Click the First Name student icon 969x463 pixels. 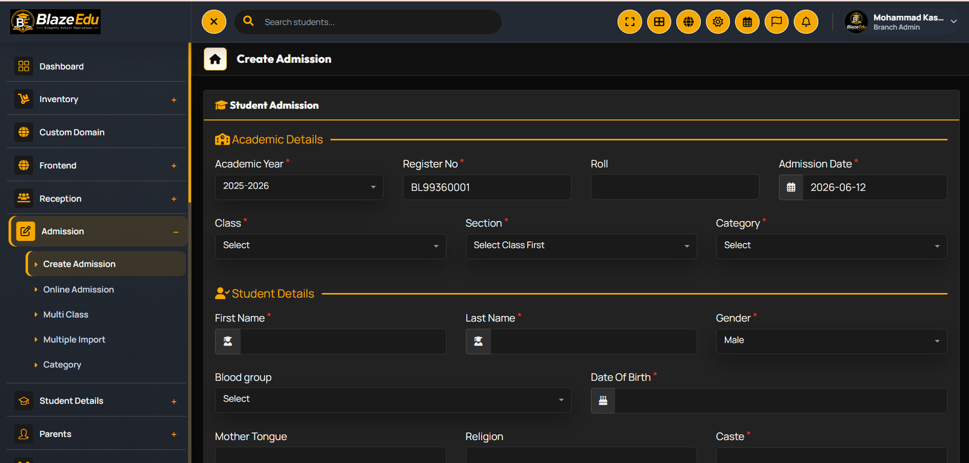tap(228, 341)
